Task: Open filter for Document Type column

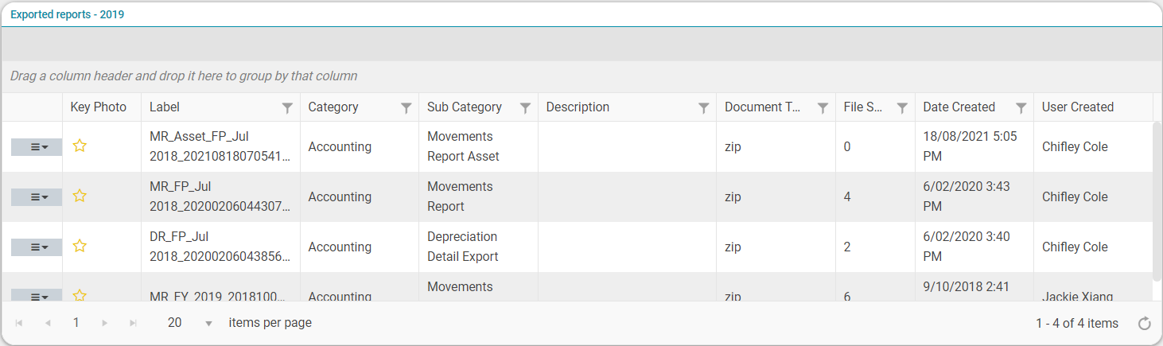Action: click(x=823, y=107)
